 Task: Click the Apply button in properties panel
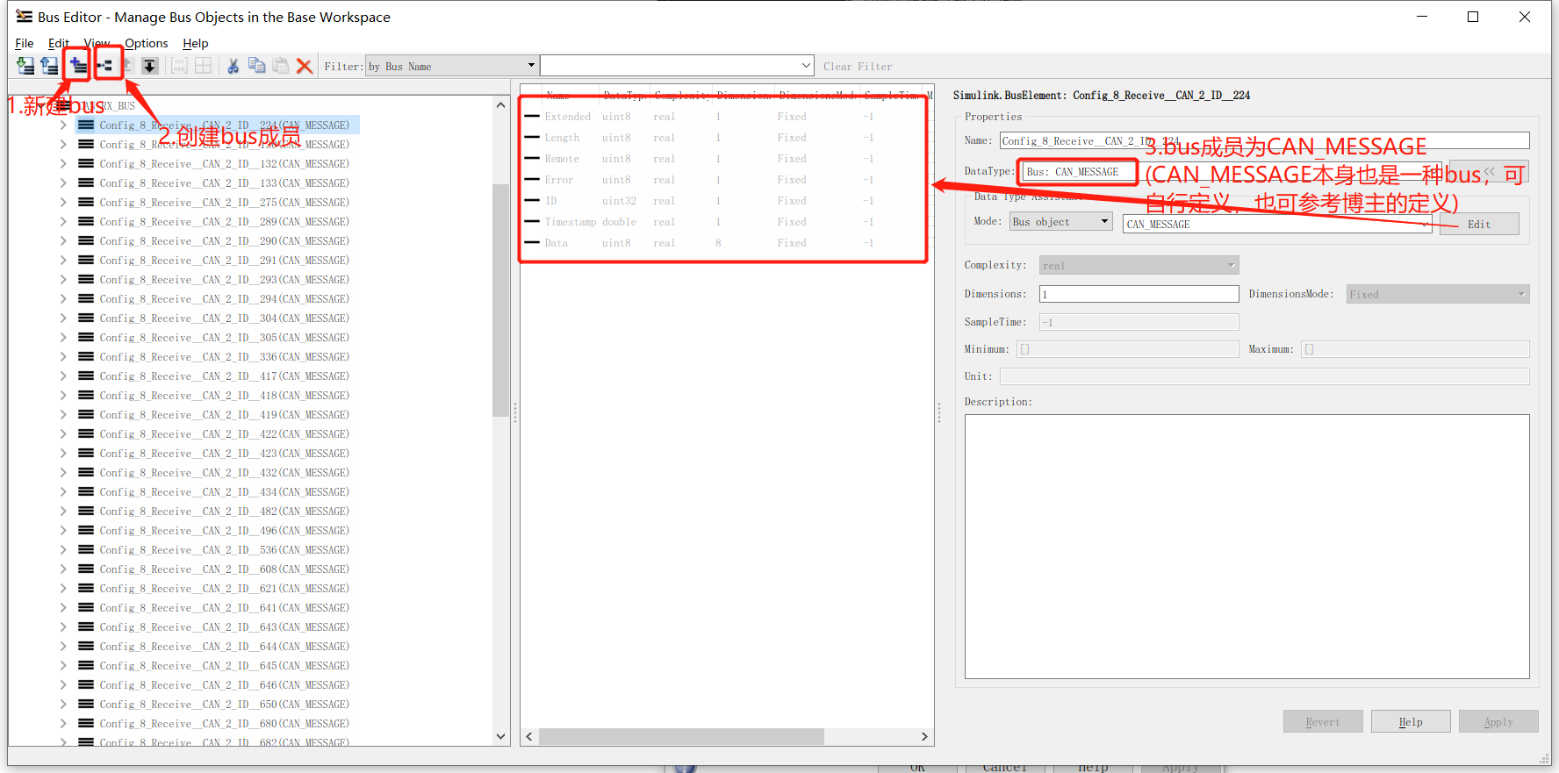pyautogui.click(x=1498, y=722)
